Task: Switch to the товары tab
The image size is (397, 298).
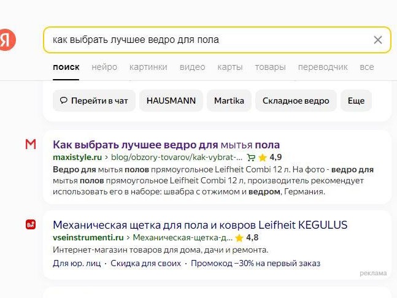Action: pos(270,67)
